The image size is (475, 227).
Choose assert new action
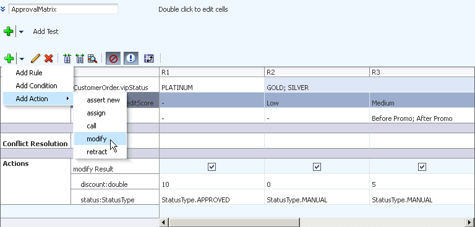100,100
